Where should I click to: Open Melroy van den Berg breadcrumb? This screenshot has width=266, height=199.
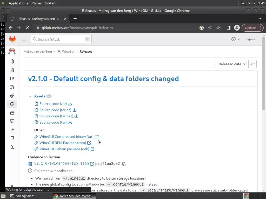pyautogui.click(x=38, y=52)
